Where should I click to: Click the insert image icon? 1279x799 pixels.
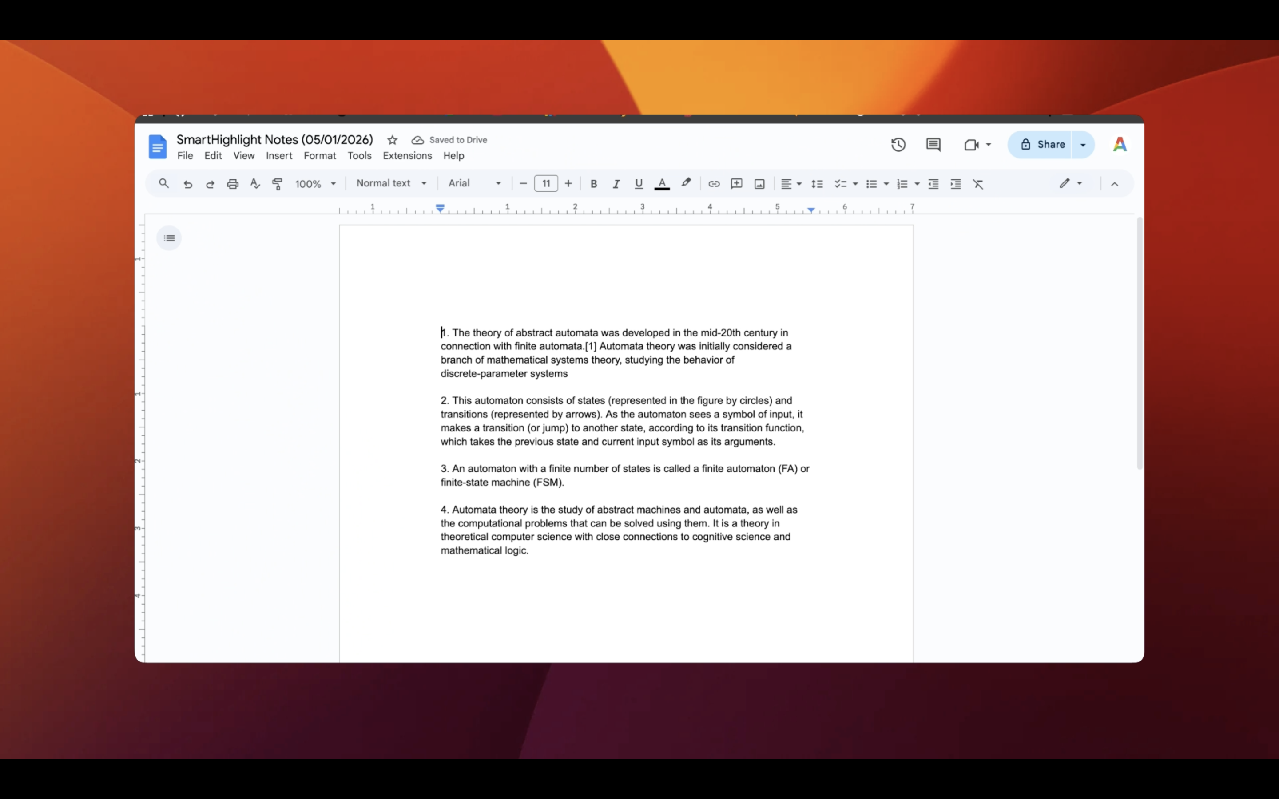pyautogui.click(x=759, y=184)
